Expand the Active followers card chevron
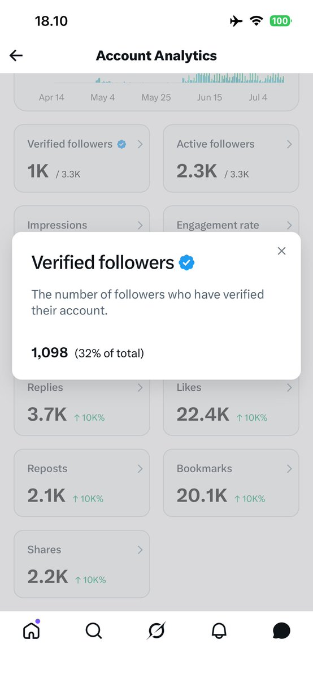 click(289, 144)
